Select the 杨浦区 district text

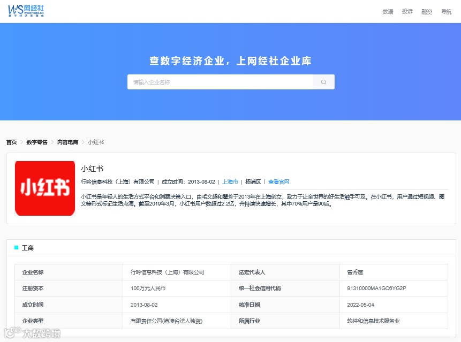click(253, 182)
